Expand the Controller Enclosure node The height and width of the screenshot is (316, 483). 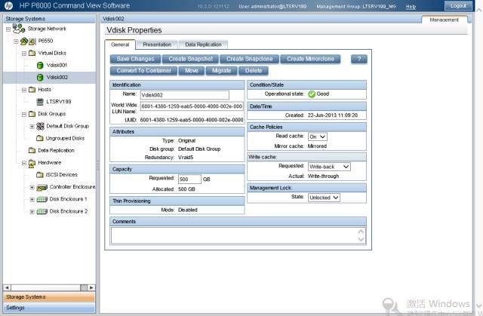tap(32, 187)
